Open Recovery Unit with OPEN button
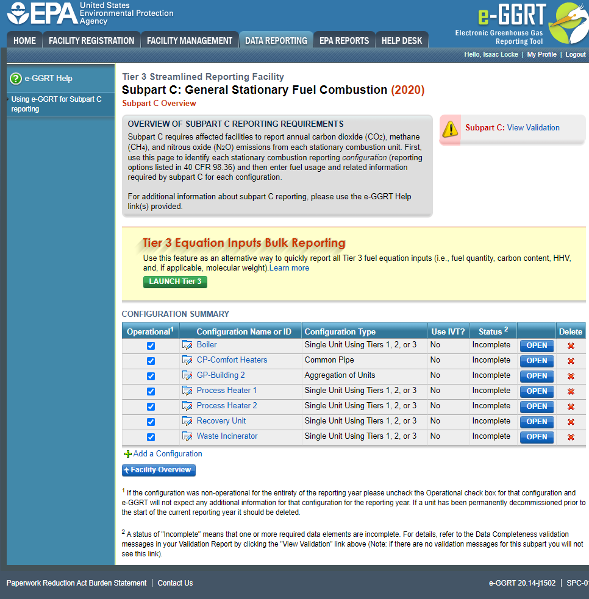 pos(537,422)
